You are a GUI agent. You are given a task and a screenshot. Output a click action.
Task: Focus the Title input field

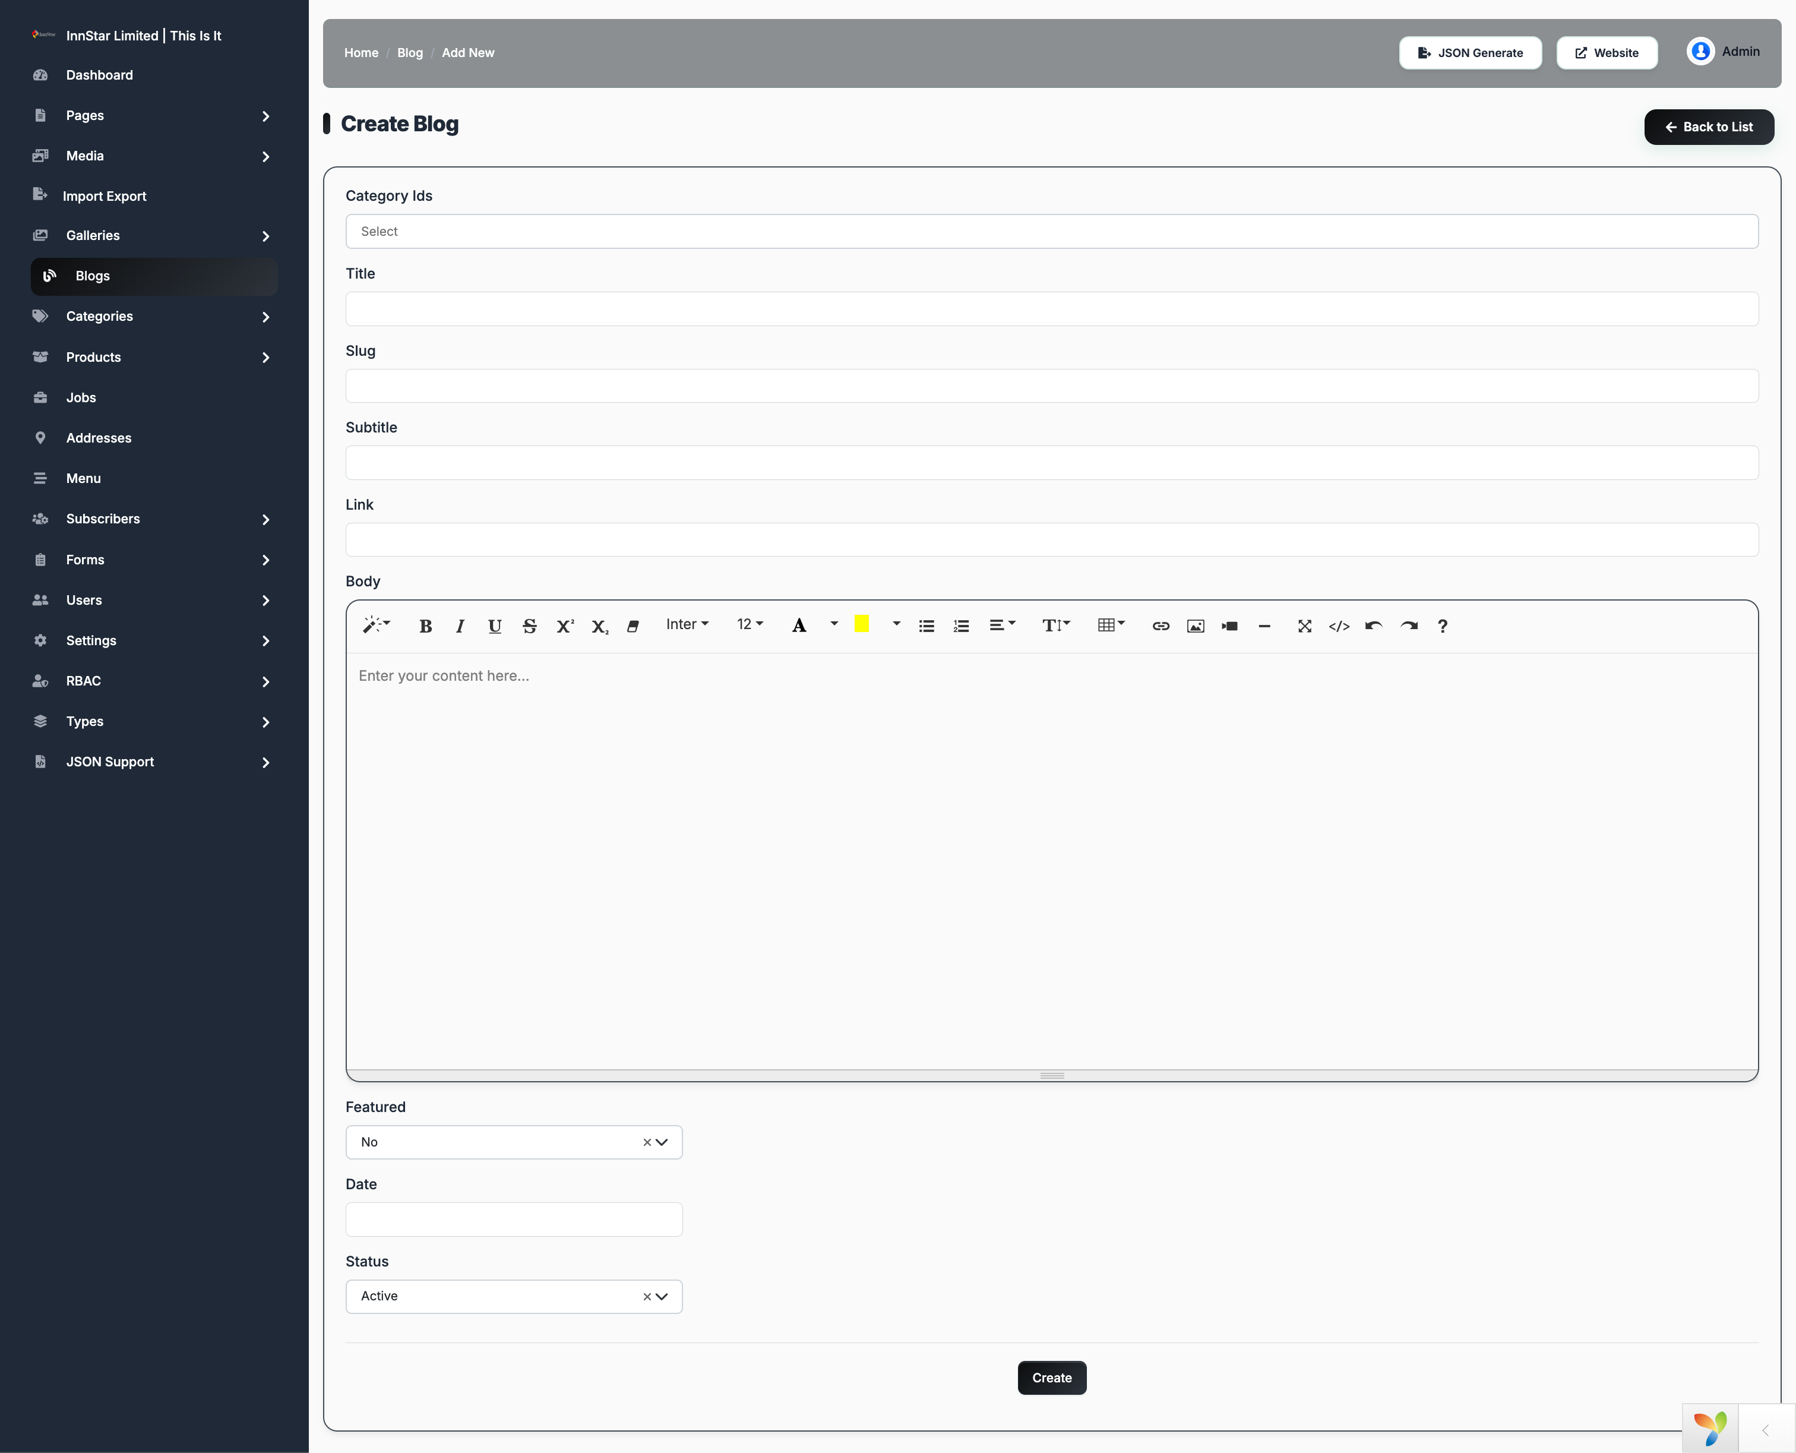click(x=1051, y=309)
